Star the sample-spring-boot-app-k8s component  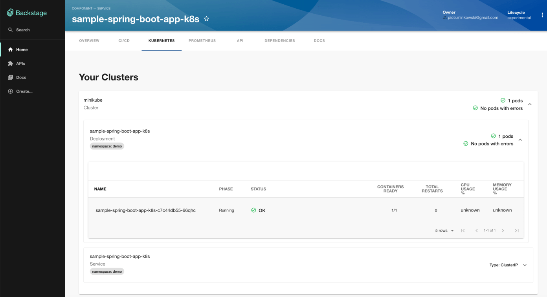pyautogui.click(x=207, y=19)
